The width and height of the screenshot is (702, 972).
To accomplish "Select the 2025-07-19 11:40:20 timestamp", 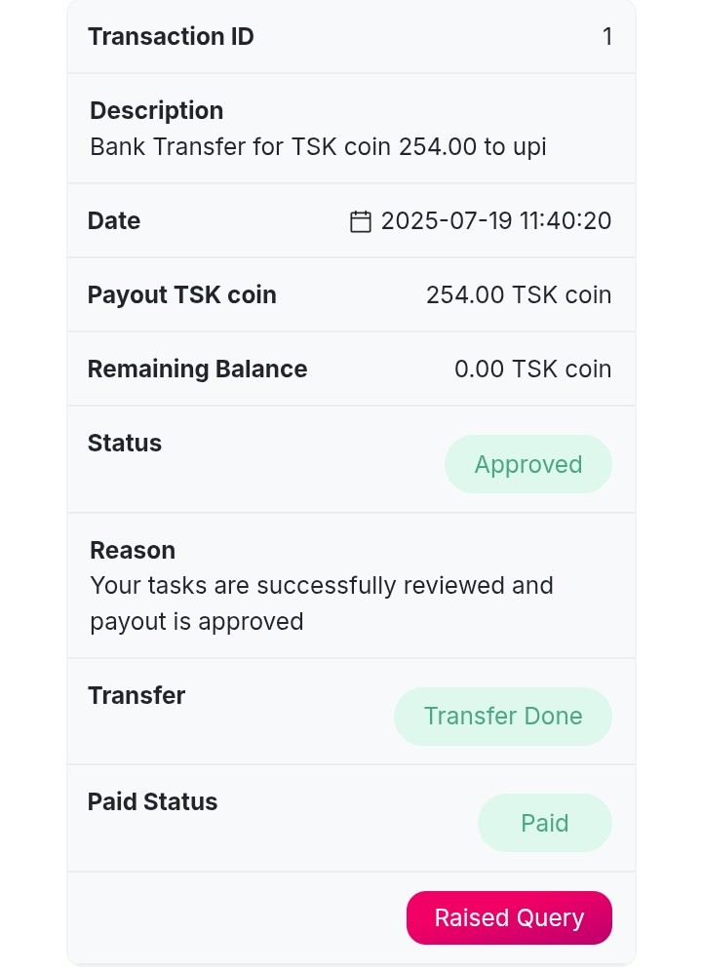I will [x=496, y=221].
